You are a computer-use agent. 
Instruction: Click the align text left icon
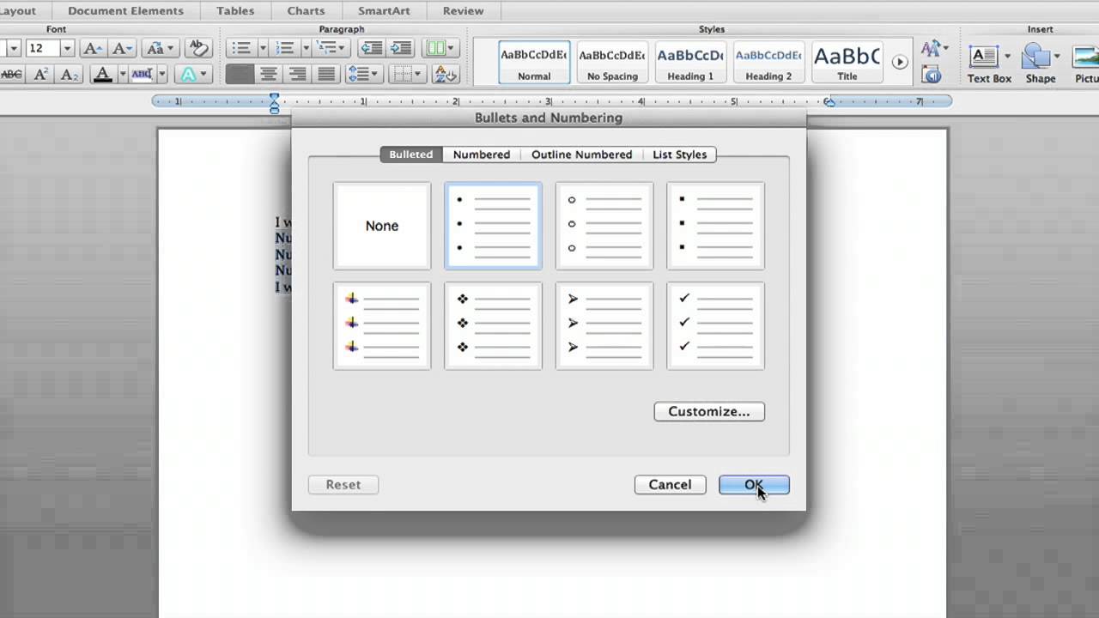point(240,75)
